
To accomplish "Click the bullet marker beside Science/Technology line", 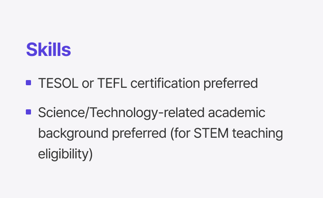I will [28, 112].
